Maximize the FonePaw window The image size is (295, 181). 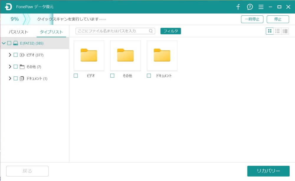(x=279, y=7)
